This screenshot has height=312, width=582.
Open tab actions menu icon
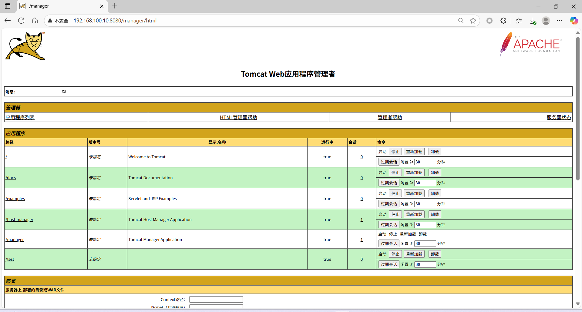click(x=8, y=6)
